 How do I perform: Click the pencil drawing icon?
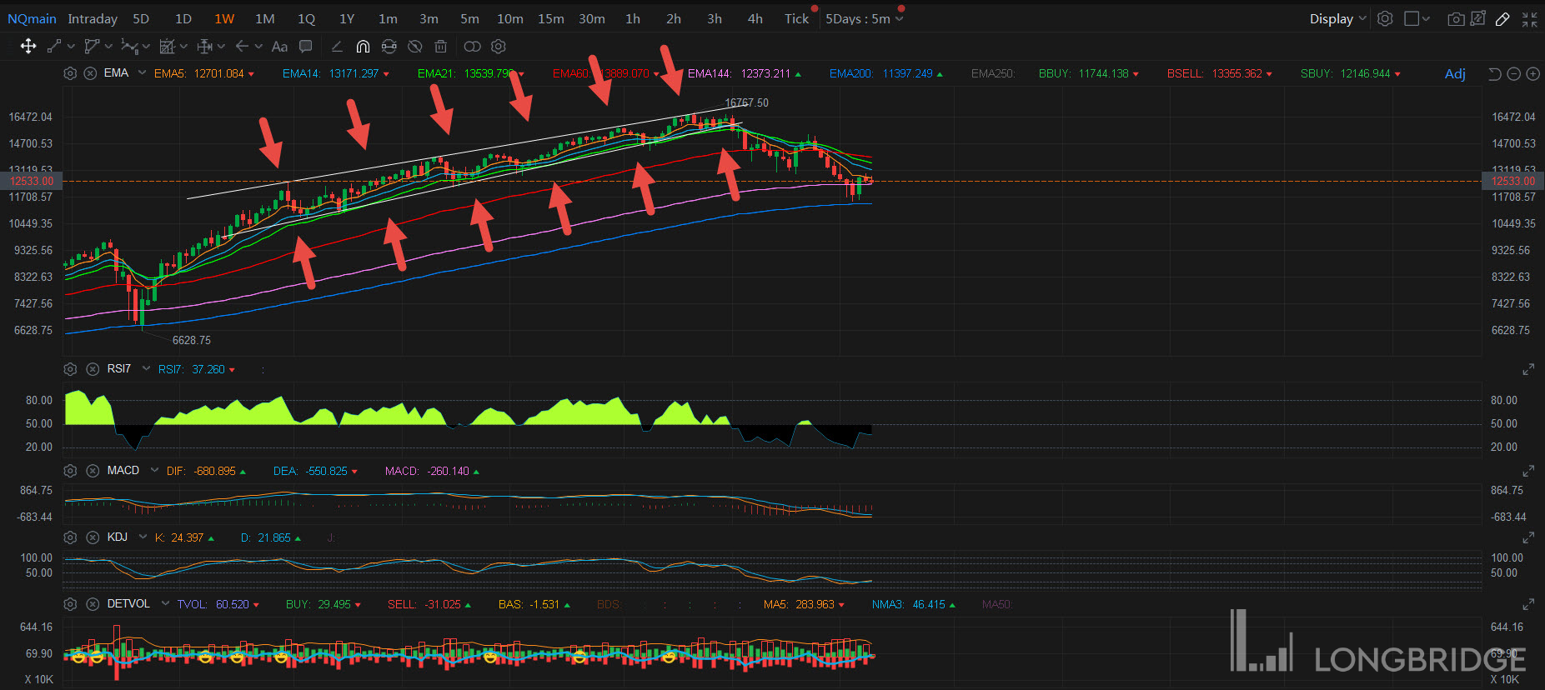tap(1502, 19)
